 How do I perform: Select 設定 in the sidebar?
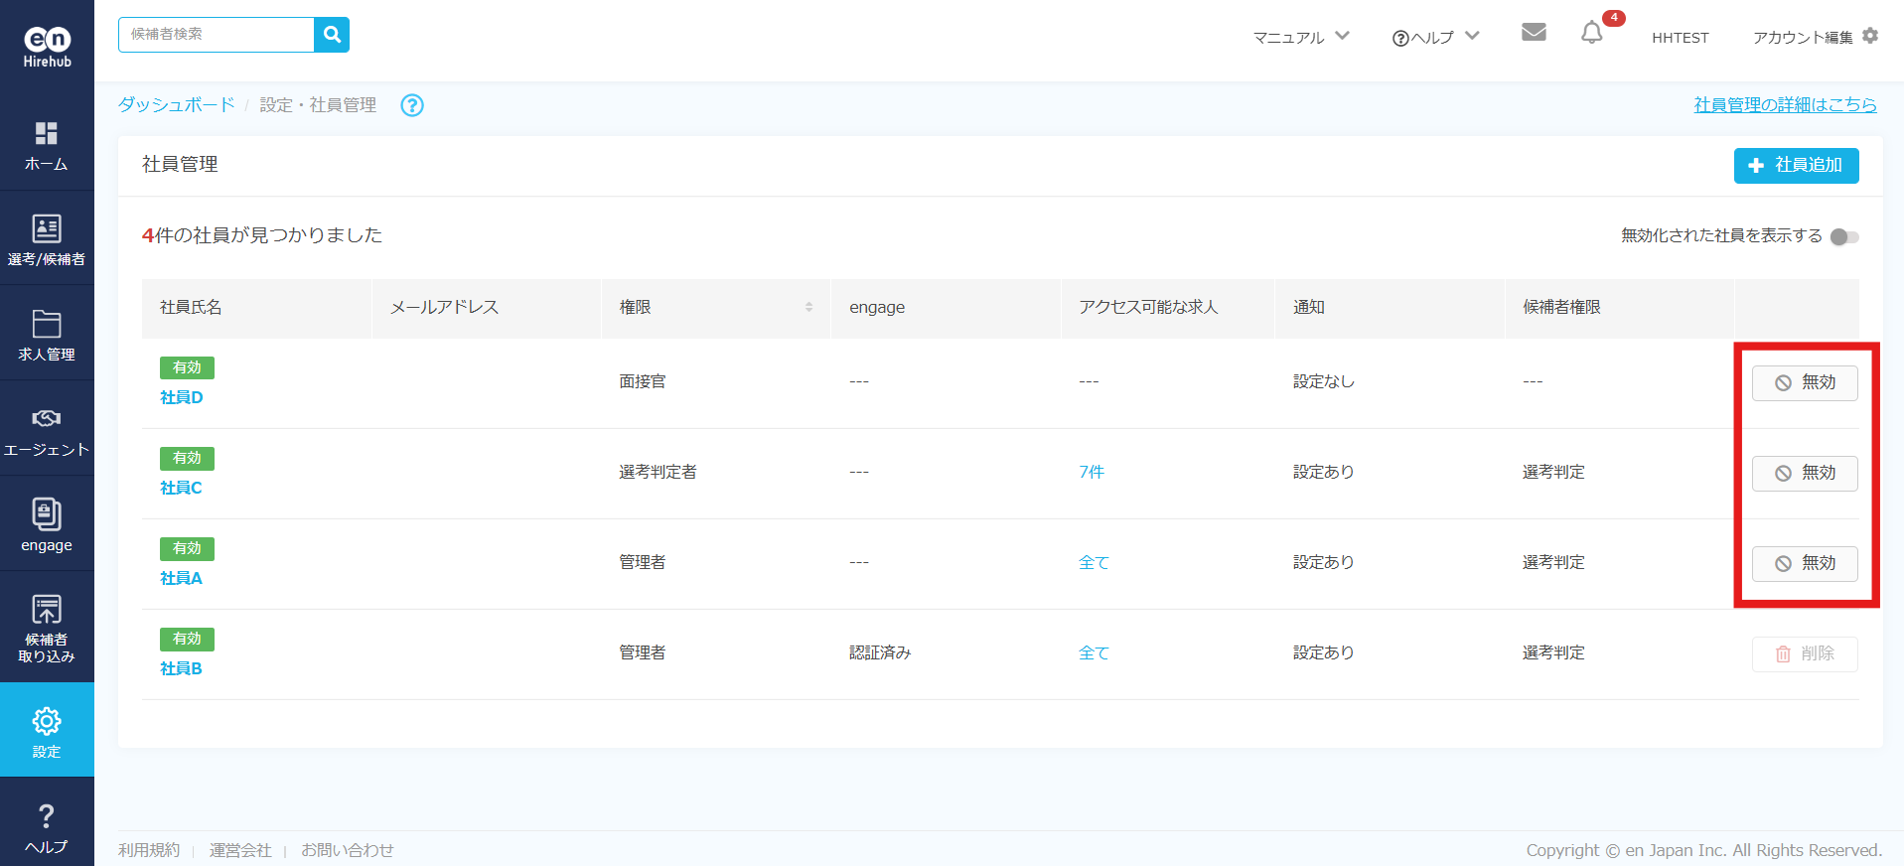(x=47, y=731)
